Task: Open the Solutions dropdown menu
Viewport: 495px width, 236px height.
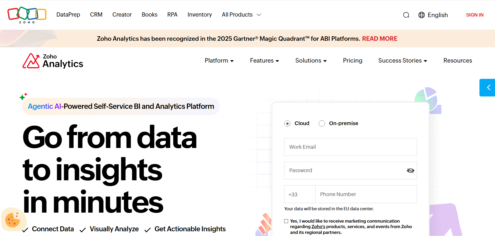Action: click(311, 60)
